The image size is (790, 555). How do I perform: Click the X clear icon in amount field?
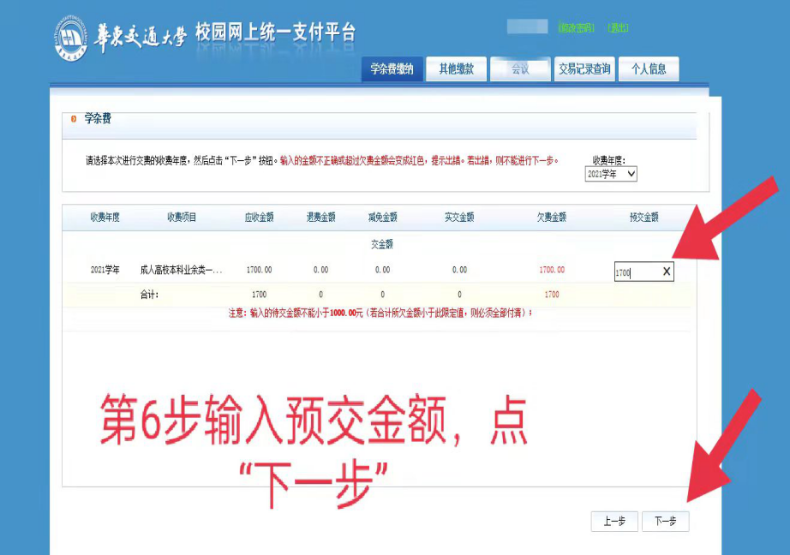click(667, 272)
